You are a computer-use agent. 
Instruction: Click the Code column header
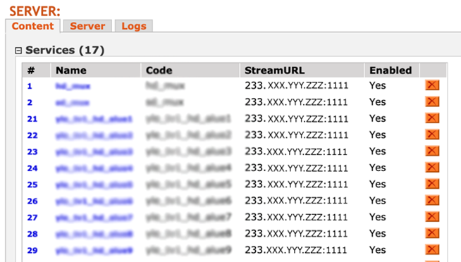coord(190,70)
